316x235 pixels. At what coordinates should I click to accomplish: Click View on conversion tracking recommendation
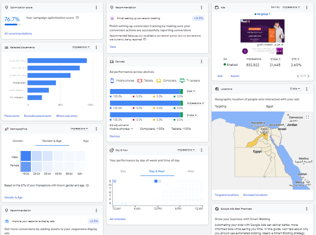click(113, 47)
